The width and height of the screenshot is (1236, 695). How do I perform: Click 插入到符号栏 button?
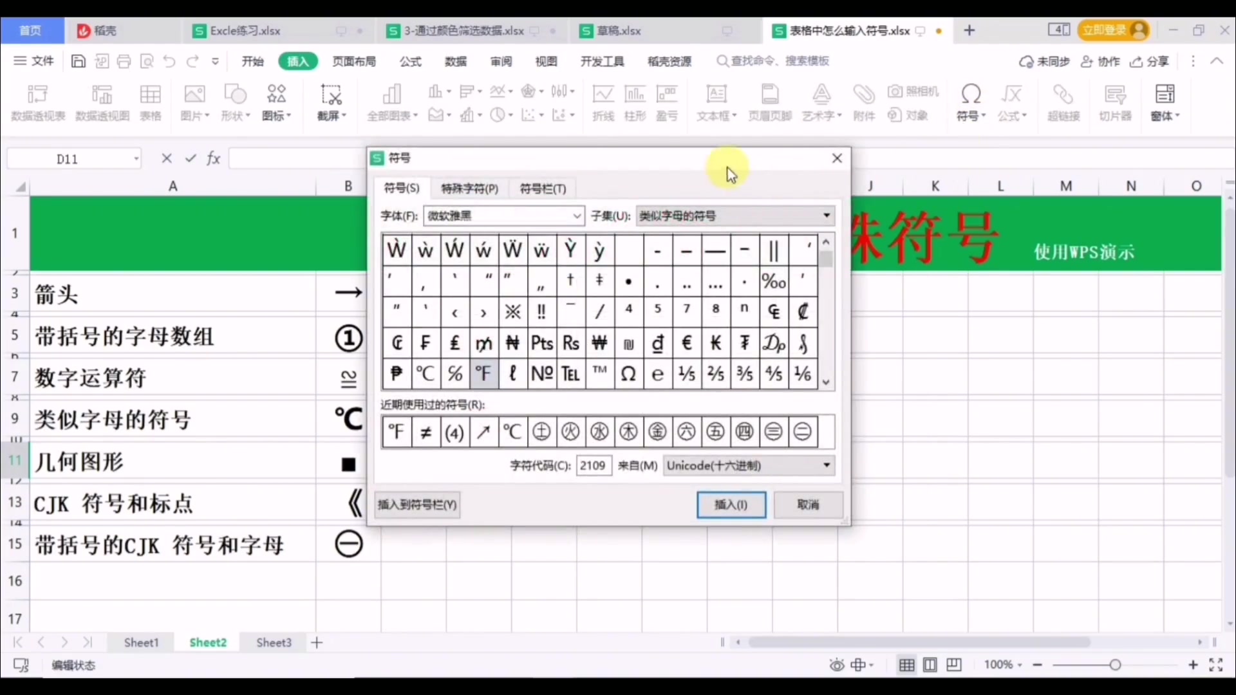(417, 505)
